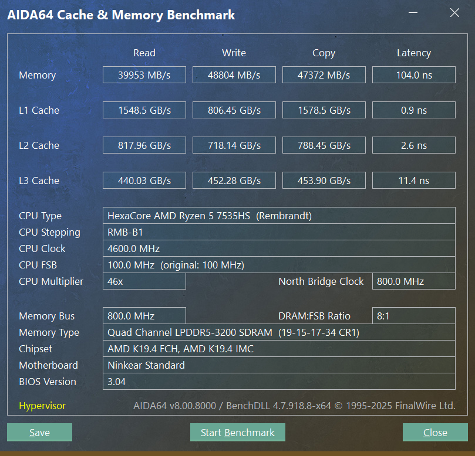The width and height of the screenshot is (475, 456).
Task: Click the Memory Read value field
Action: click(x=144, y=75)
